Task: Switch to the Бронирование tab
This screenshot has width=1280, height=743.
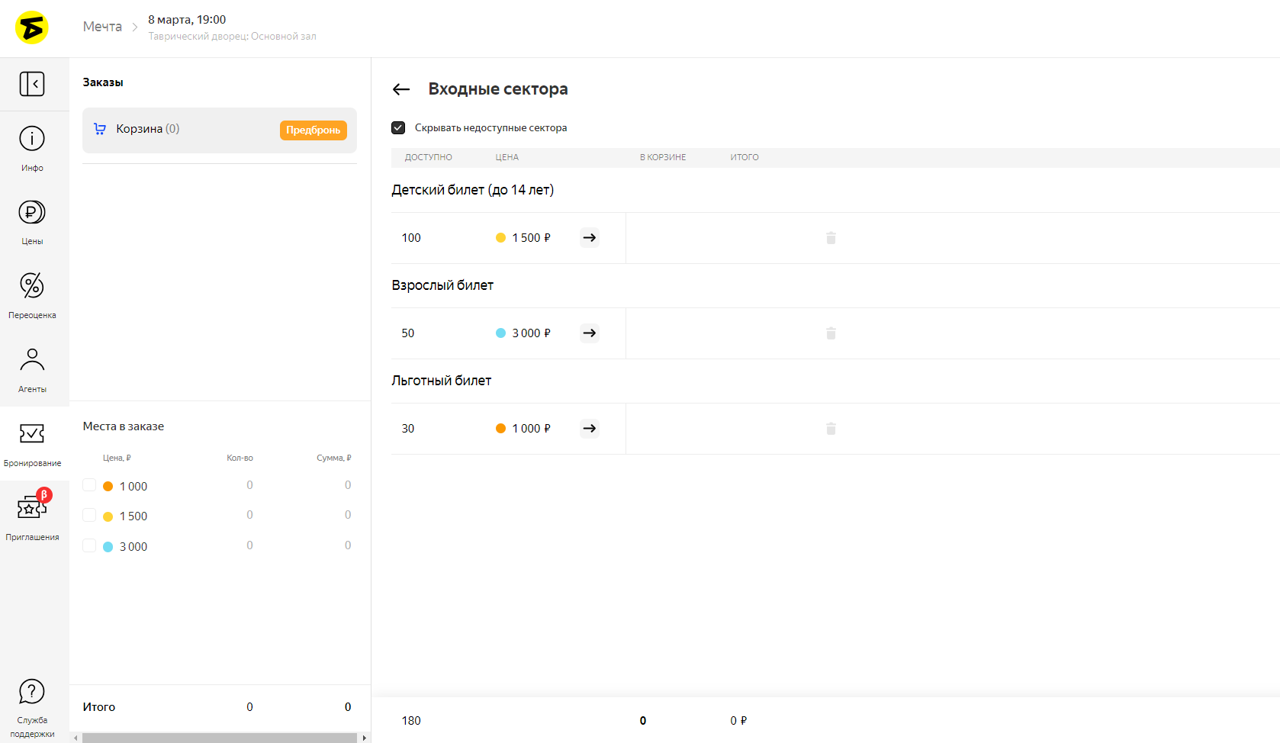Action: click(32, 442)
